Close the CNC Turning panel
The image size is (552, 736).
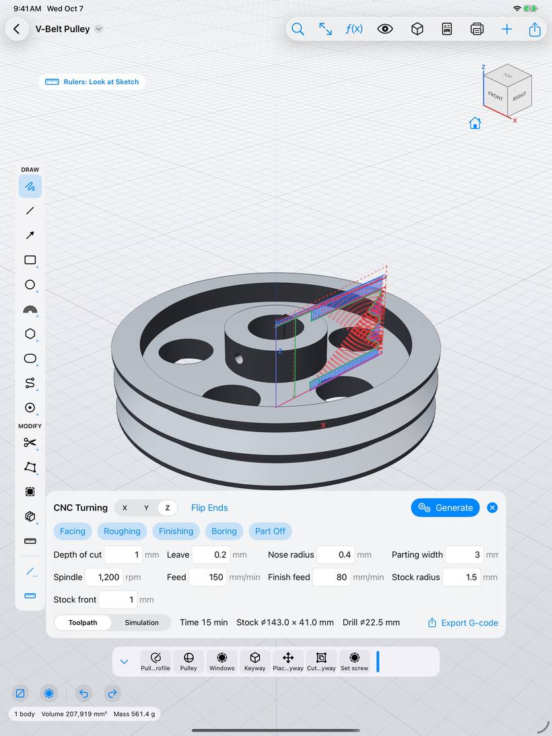tap(492, 508)
